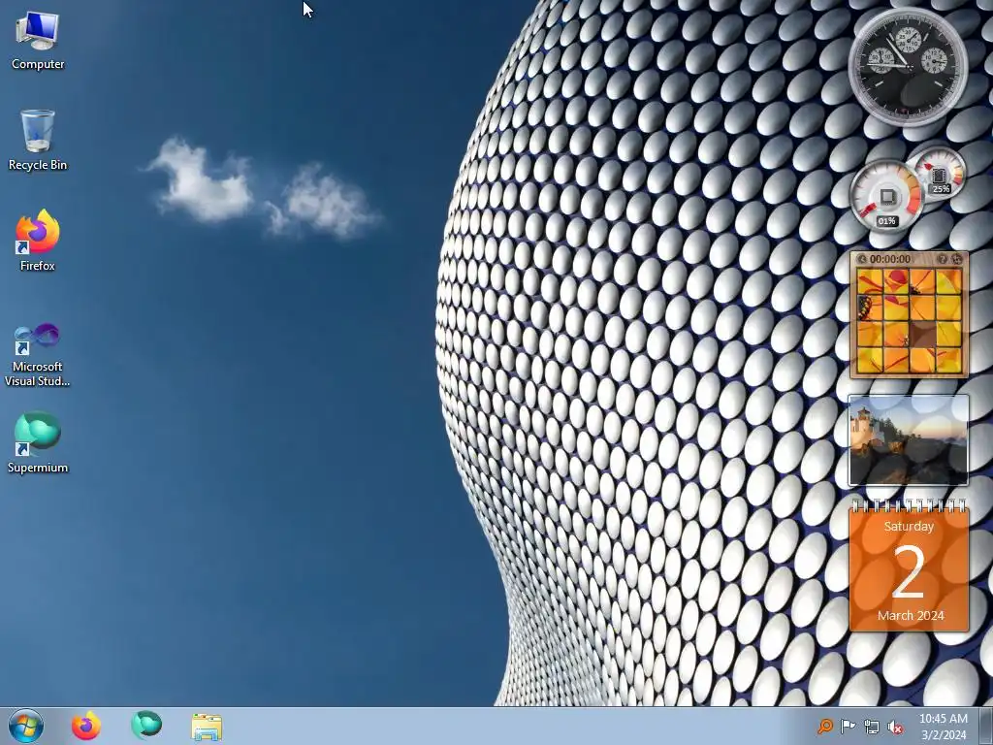Shuffle the Picture Puzzle tiles
This screenshot has width=993, height=745.
point(956,259)
